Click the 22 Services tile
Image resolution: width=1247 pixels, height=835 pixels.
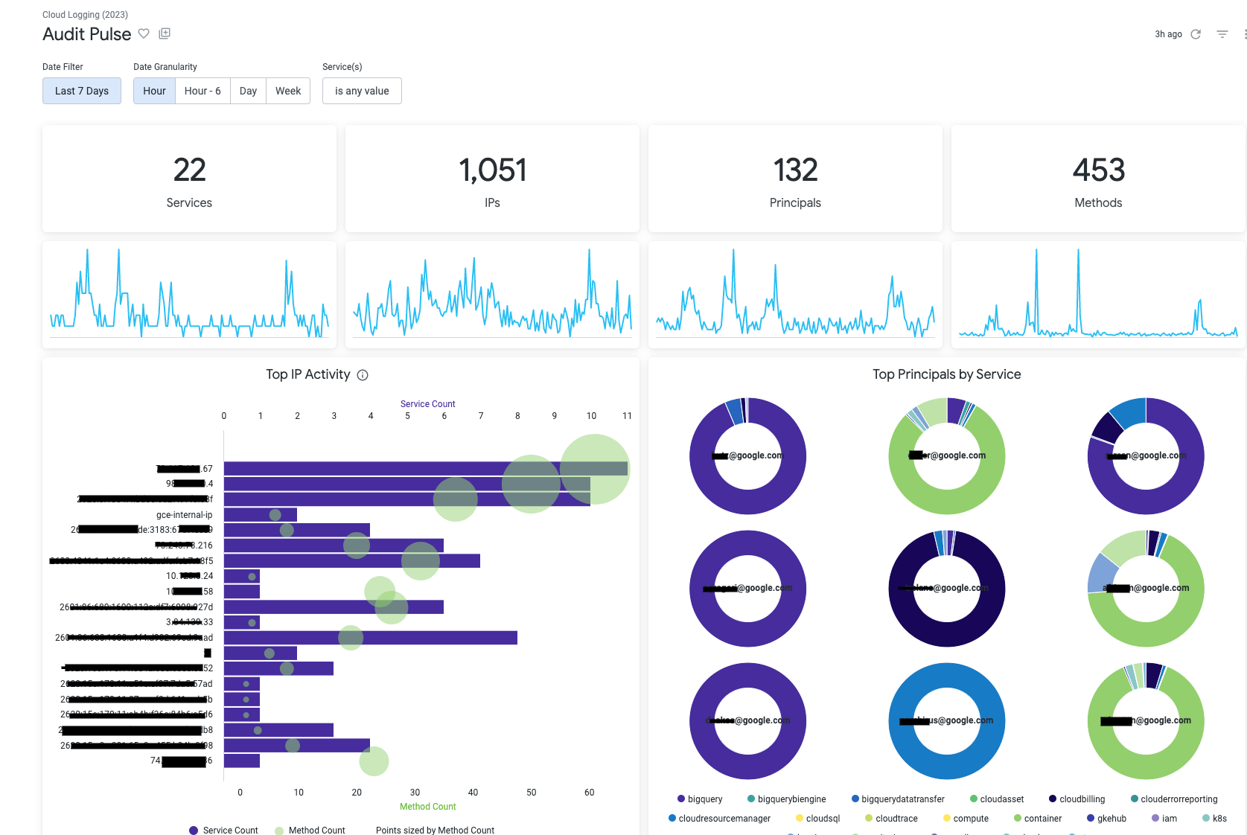[189, 179]
